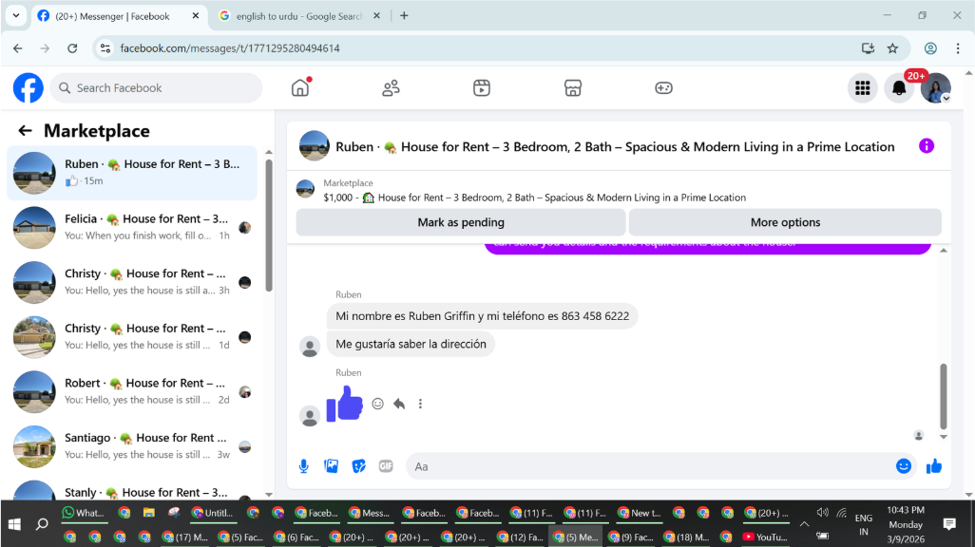Click Ruben's chat header title
Screen dimensions: 975x547
[615, 146]
